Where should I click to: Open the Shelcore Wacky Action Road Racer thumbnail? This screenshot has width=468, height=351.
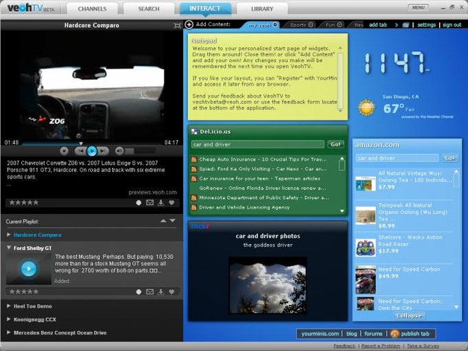365,247
